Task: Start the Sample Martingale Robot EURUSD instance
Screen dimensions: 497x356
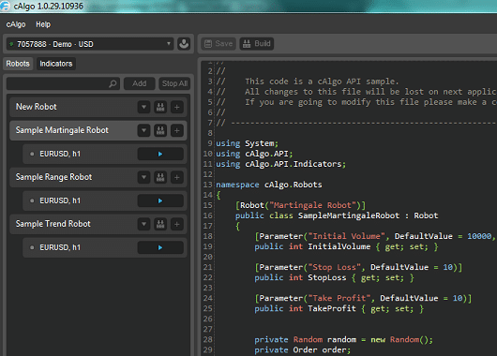Action: pos(160,154)
